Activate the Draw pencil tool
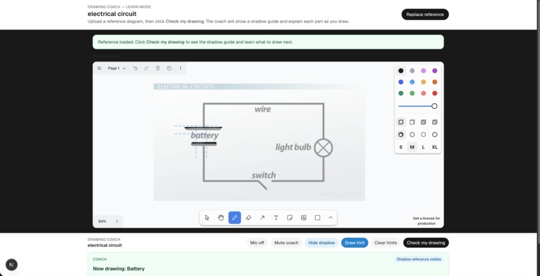Screen dimensions: 540x276 click(234, 218)
